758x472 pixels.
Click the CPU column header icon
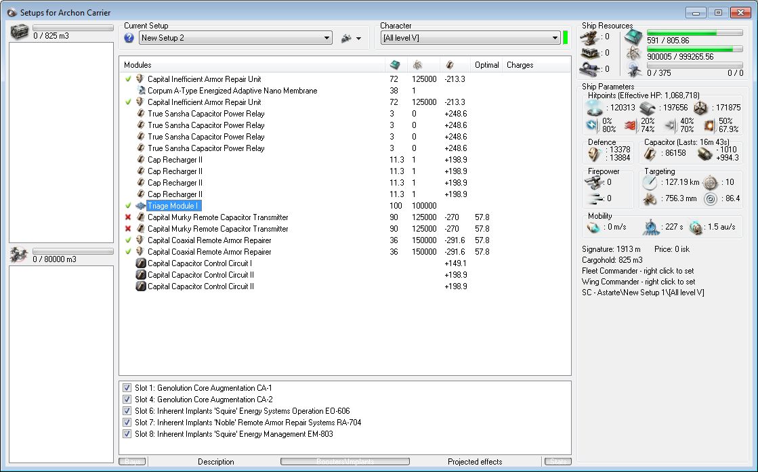(x=395, y=65)
